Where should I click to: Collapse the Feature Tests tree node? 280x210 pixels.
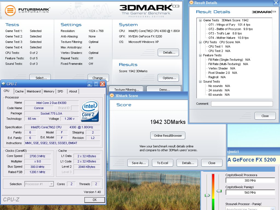200,55
